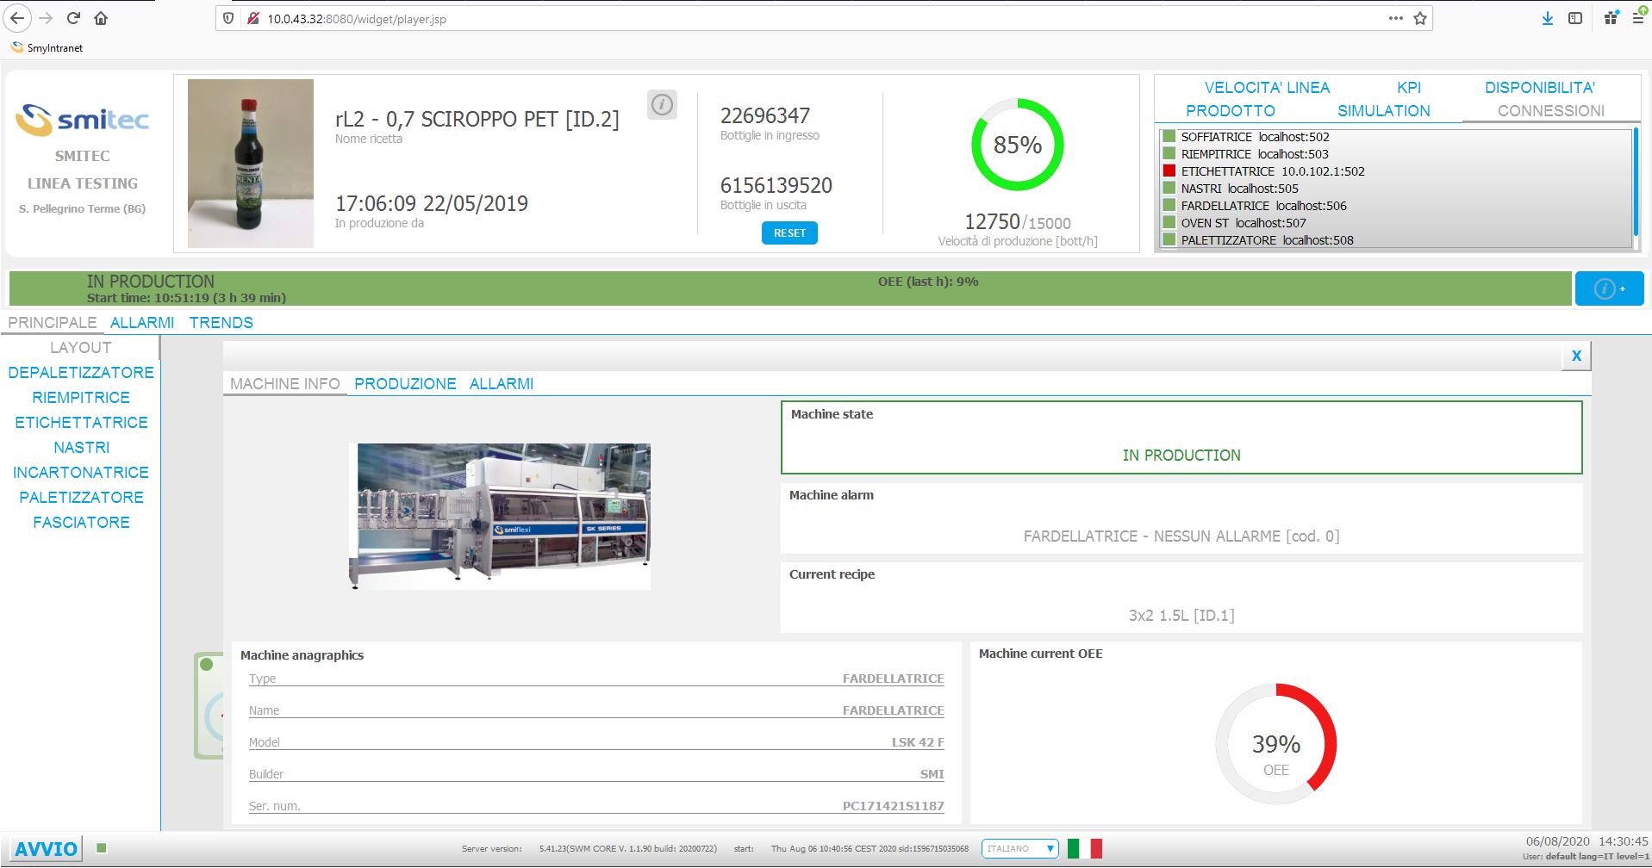Click the PALETTIZZATORE green connection indicator
Image resolution: width=1652 pixels, height=868 pixels.
1169,239
